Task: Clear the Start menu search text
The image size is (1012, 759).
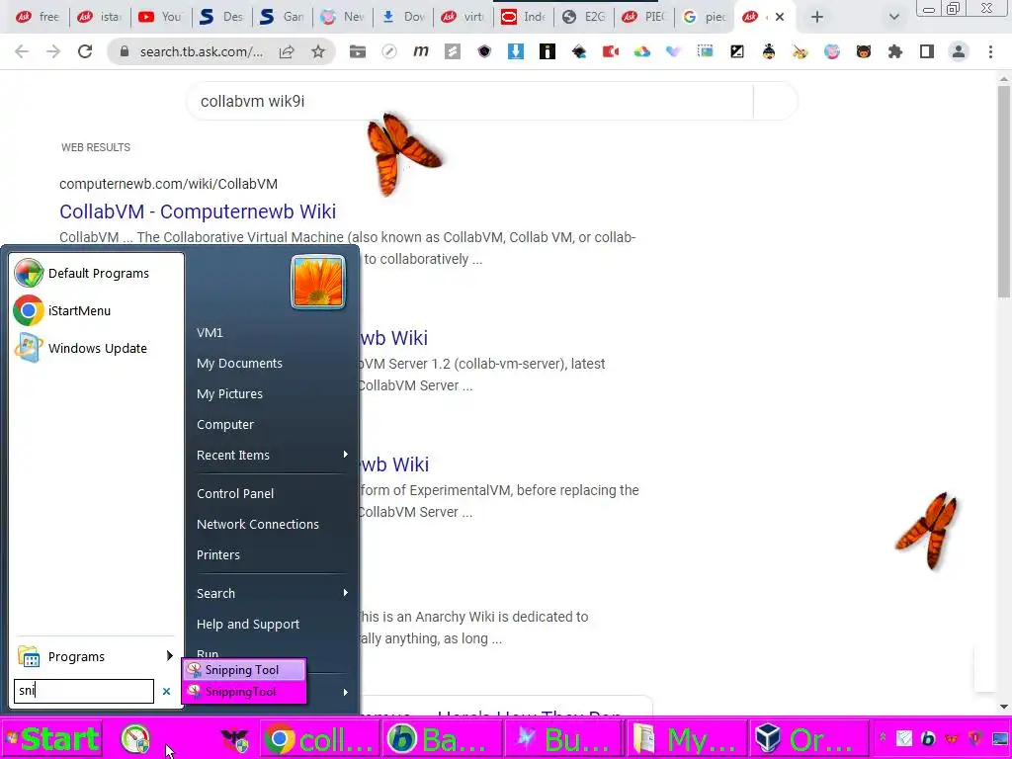Action: coord(166,691)
